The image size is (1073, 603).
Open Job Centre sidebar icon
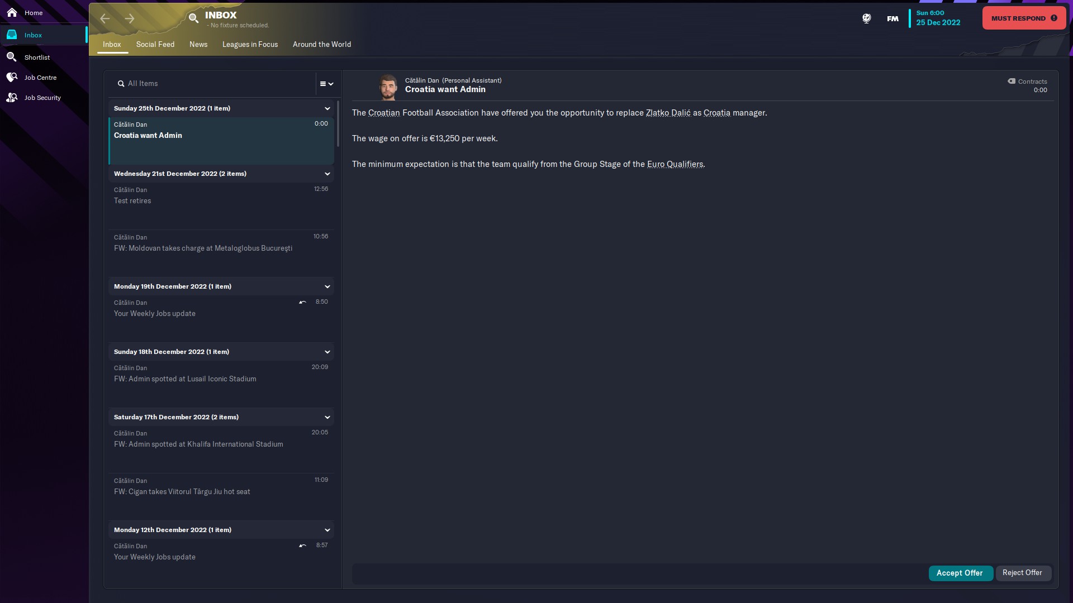[12, 77]
